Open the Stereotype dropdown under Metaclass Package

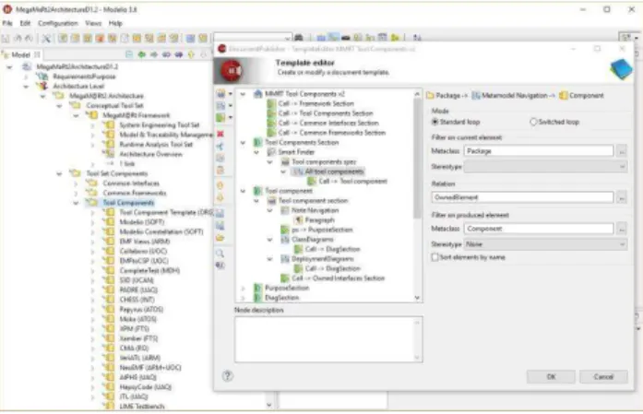[545, 167]
